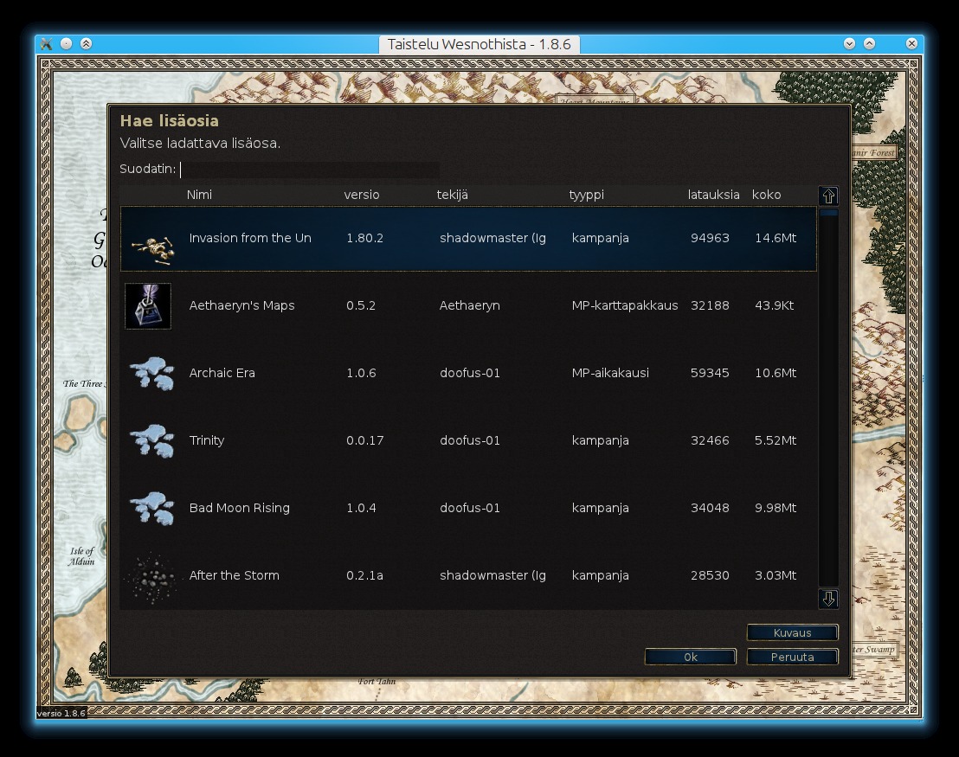Click download count "28530"
Image resolution: width=959 pixels, height=757 pixels.
coord(710,575)
